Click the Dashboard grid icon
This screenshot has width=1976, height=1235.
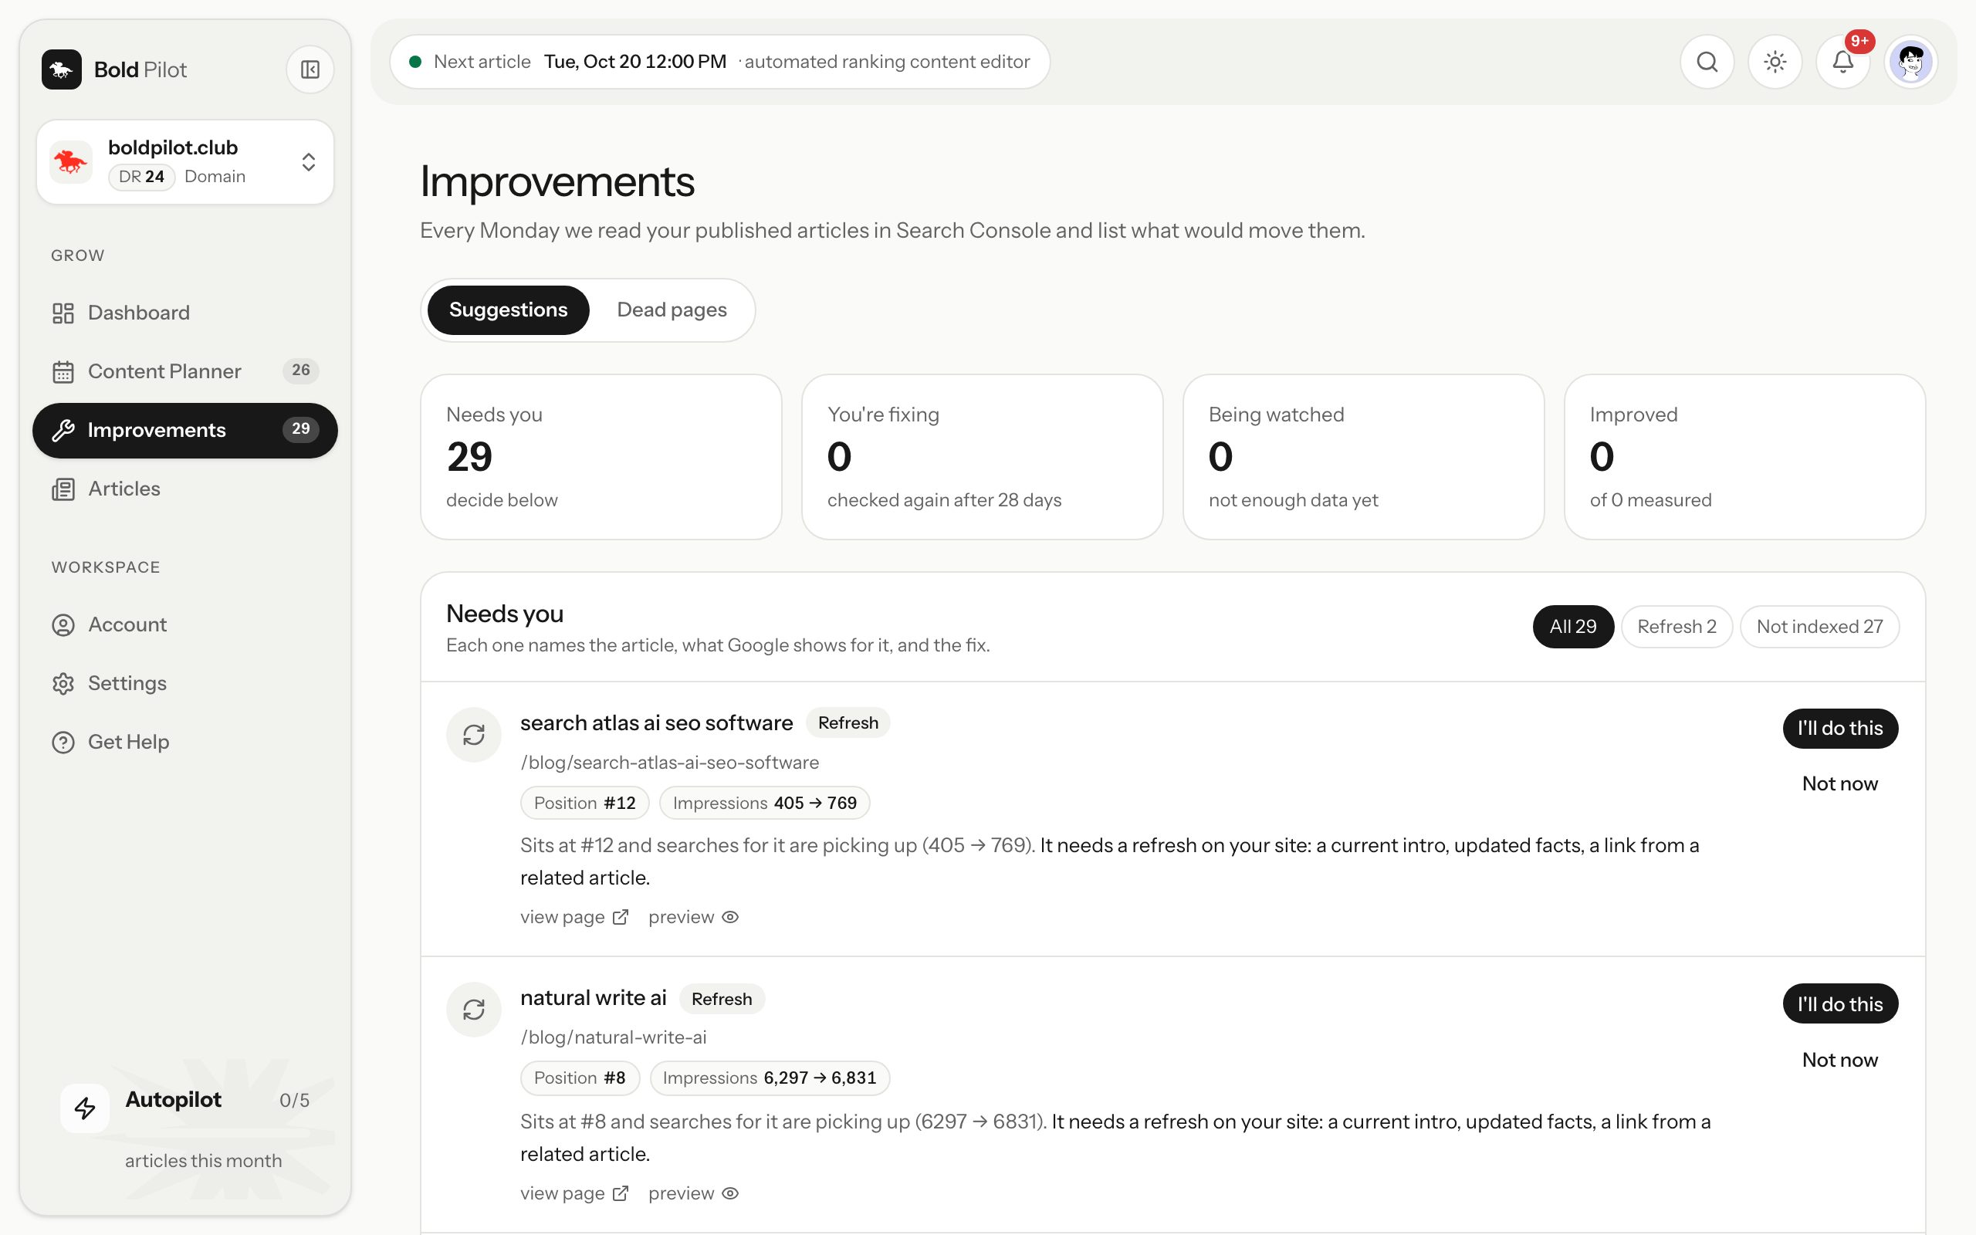point(63,313)
